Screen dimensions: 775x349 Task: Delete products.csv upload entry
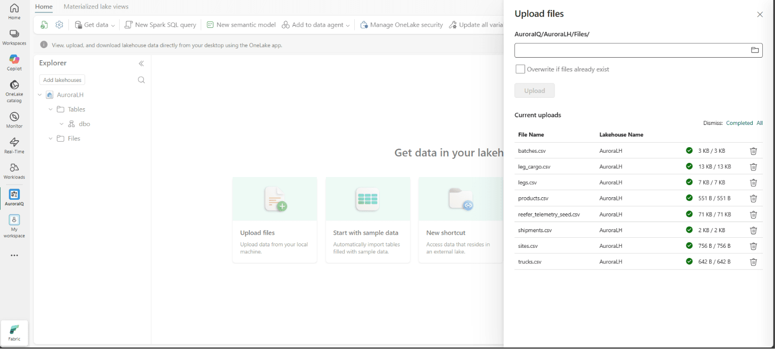pos(753,198)
